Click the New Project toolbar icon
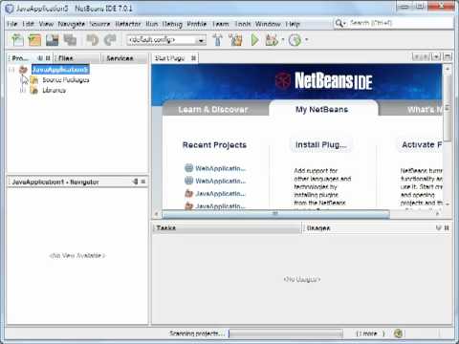The height and width of the screenshot is (344, 459). 34,40
